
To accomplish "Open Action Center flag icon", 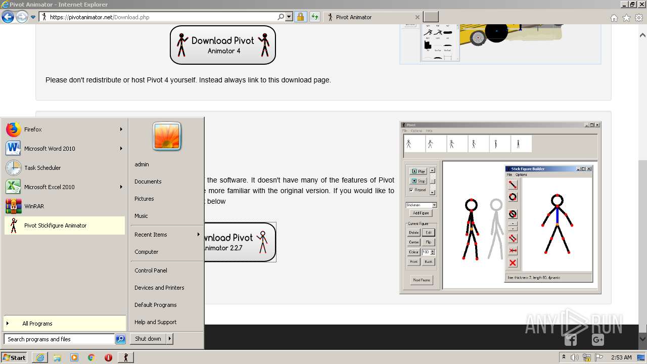I will point(599,357).
